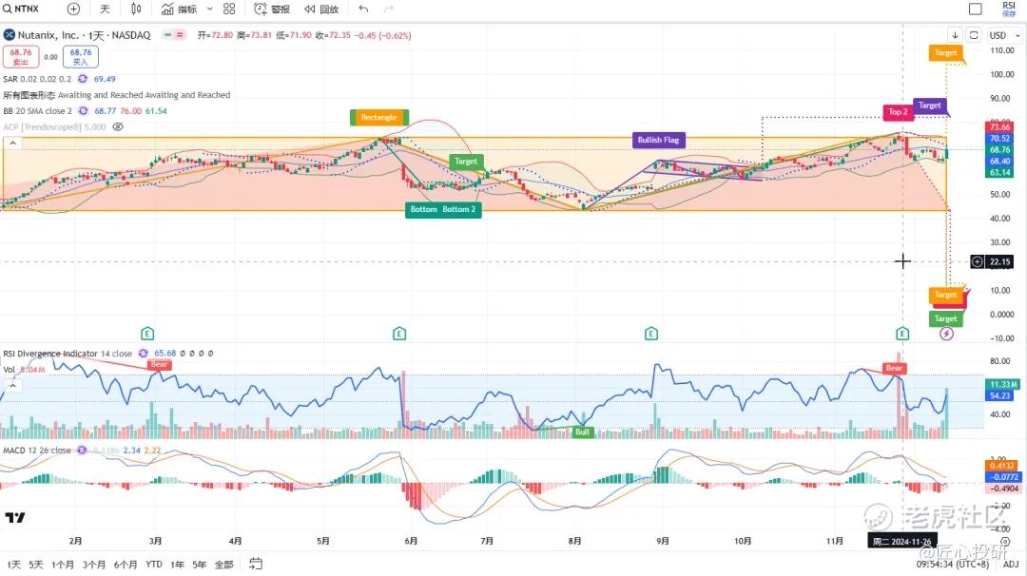Click BB indicator refresh status icon
This screenshot has width=1027, height=576.
83,110
